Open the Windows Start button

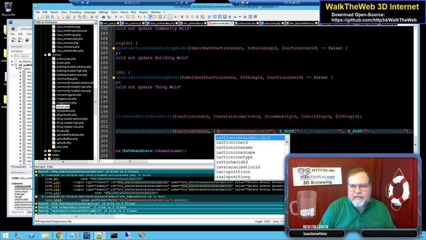pos(5,235)
